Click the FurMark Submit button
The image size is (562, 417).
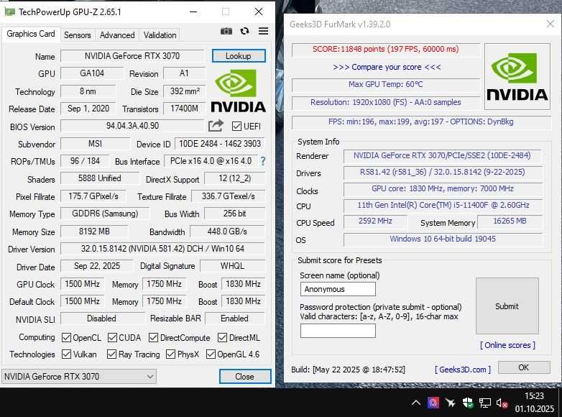[x=507, y=306]
